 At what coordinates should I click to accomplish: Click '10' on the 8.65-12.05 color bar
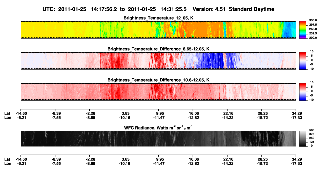click(x=312, y=51)
